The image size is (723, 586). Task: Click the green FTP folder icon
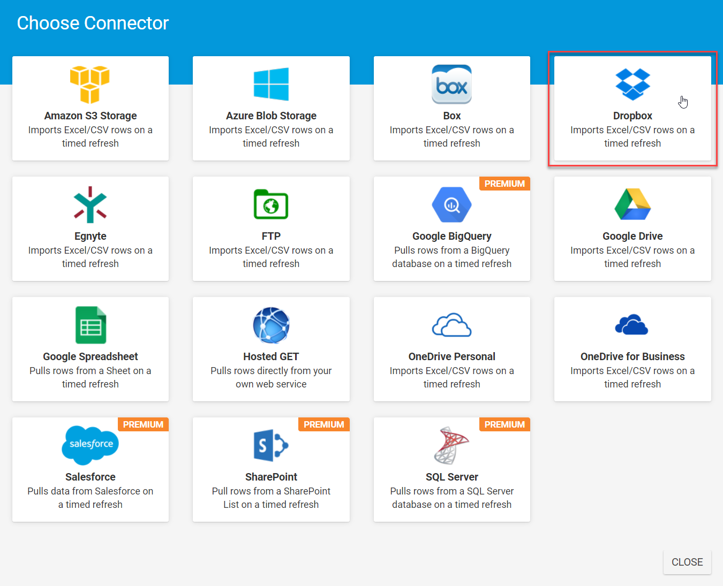coord(271,204)
